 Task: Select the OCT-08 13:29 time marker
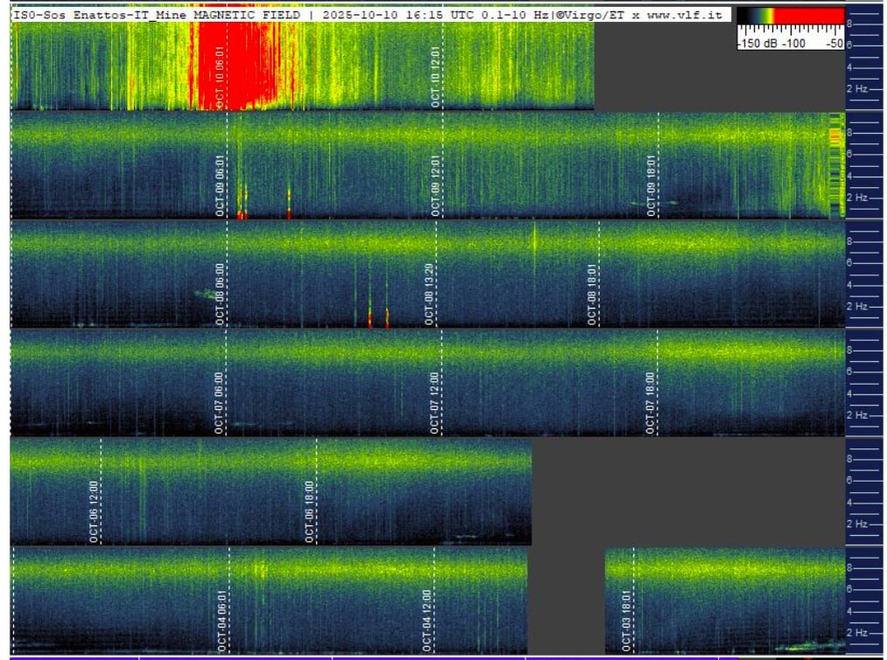430,294
